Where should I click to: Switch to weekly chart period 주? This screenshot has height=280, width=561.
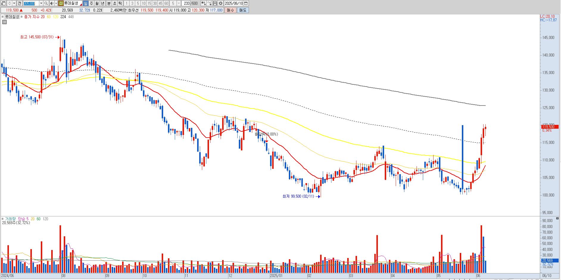[x=91, y=3]
